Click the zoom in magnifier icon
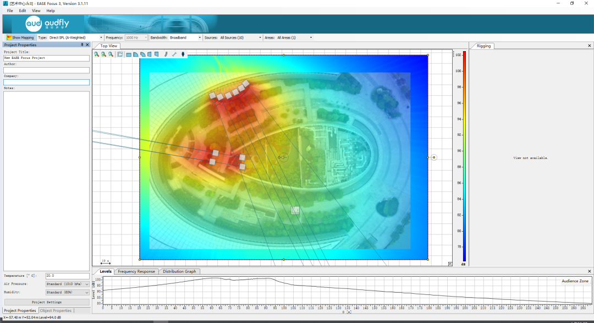 point(96,54)
